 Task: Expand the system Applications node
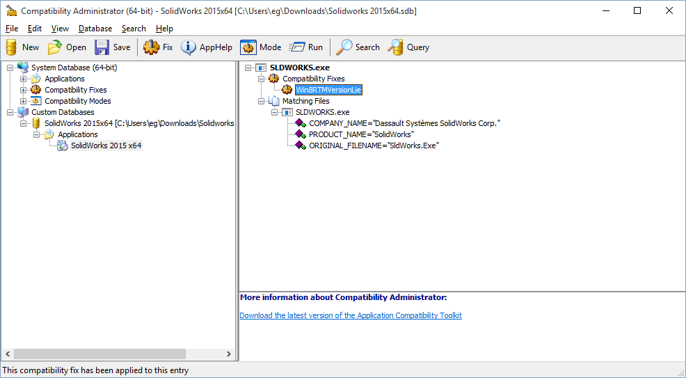[x=23, y=79]
